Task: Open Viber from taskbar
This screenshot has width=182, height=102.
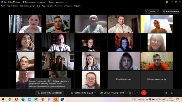Action: 49,99
